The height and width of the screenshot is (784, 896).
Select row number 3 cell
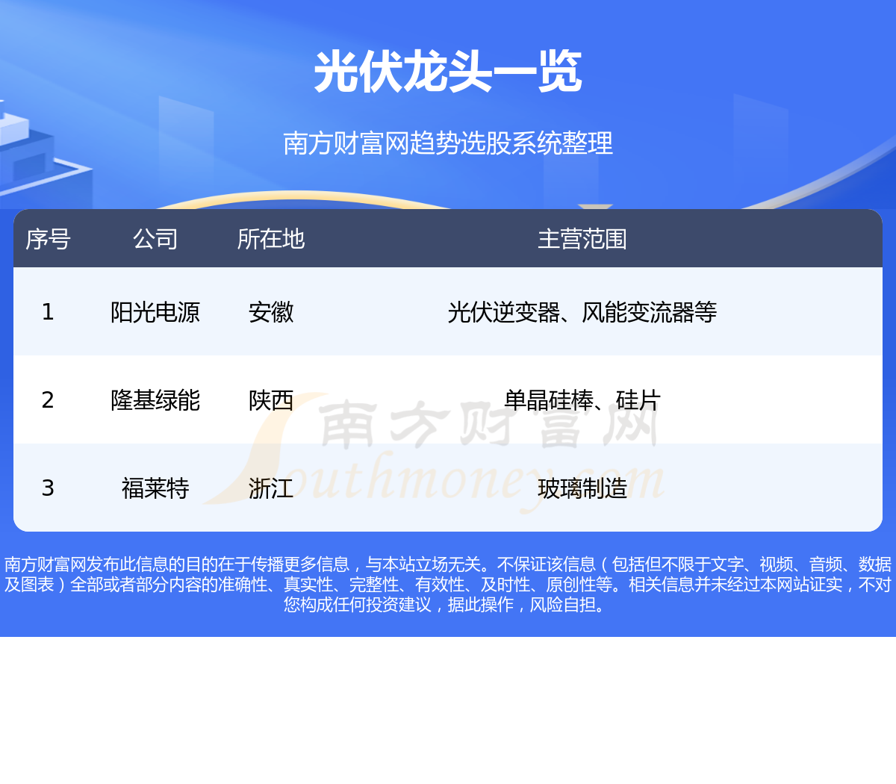(x=48, y=488)
